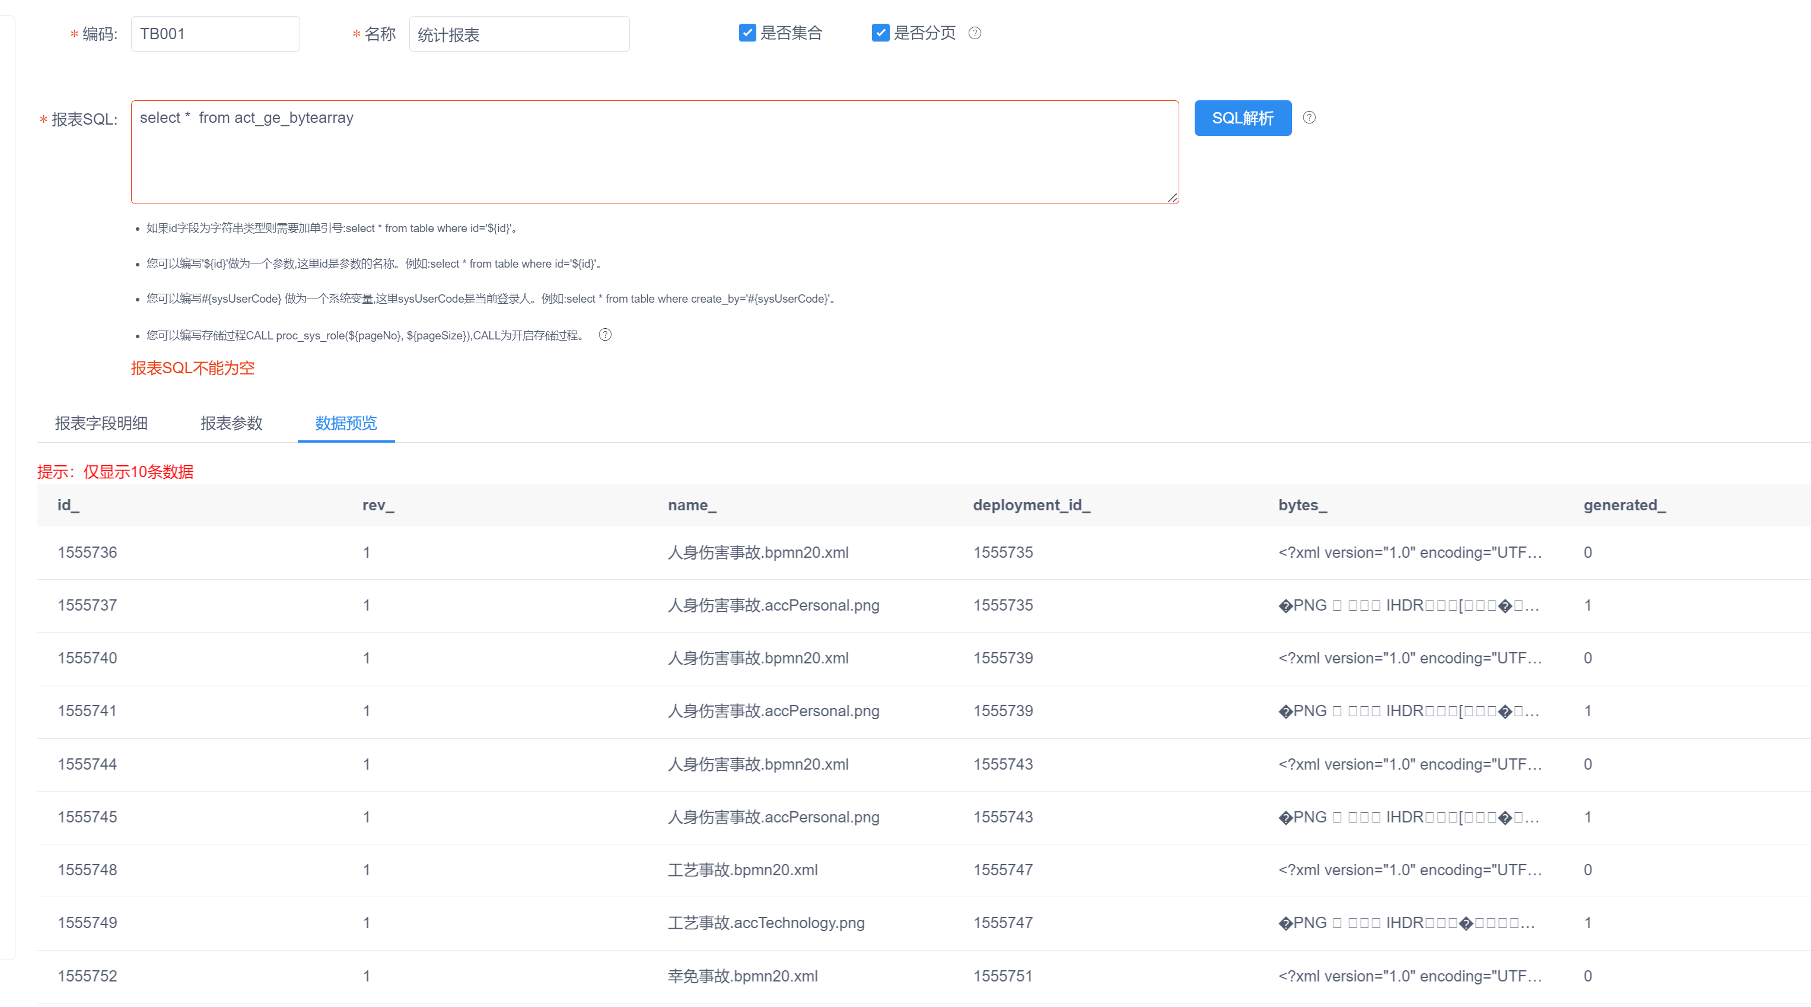This screenshot has width=1811, height=1007.
Task: Focus the 名称 text field
Action: 519,34
